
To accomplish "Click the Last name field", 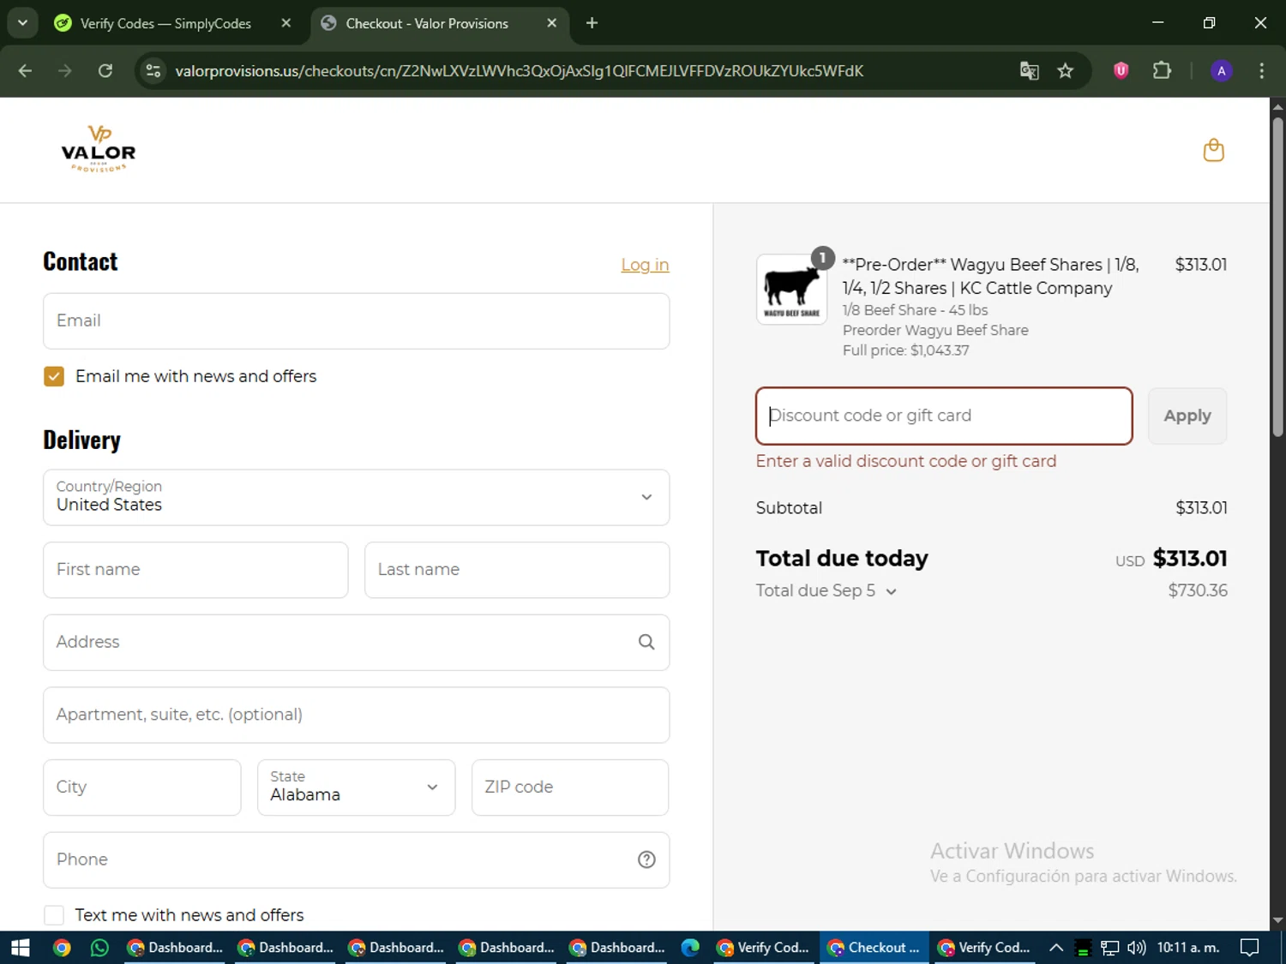I will coord(517,570).
